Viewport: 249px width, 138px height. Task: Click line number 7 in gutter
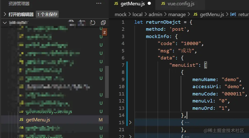[123, 65]
